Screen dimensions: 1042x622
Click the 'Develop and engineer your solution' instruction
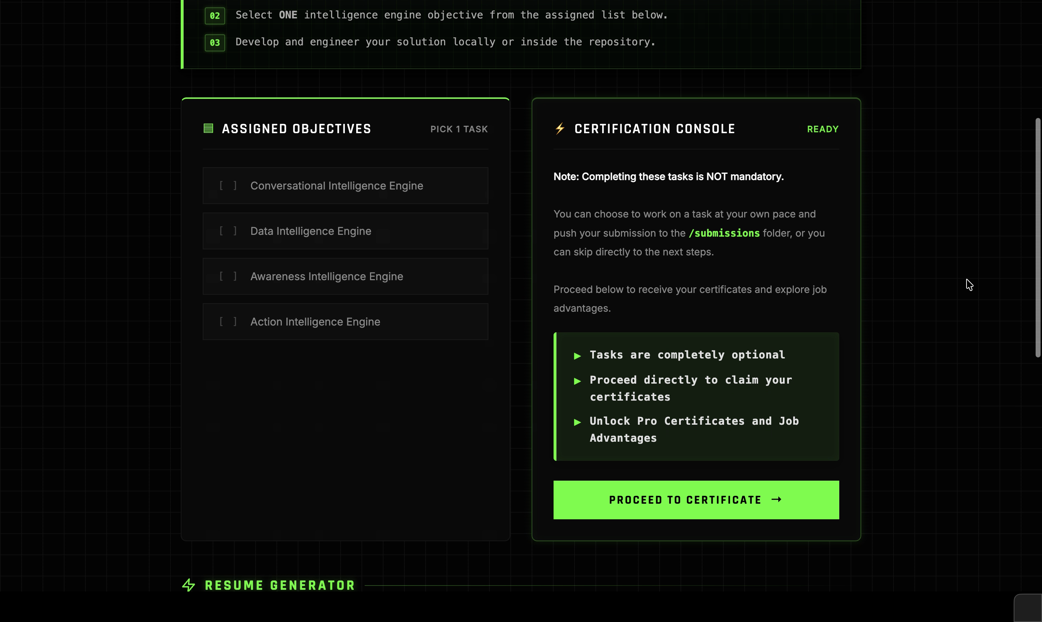pyautogui.click(x=445, y=42)
